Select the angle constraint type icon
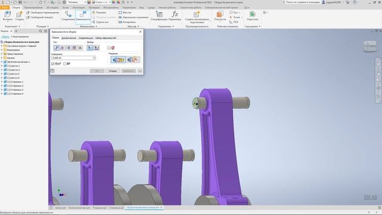 coord(62,48)
